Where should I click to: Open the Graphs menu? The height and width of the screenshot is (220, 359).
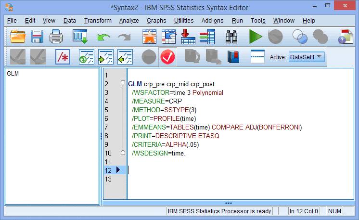coord(156,21)
